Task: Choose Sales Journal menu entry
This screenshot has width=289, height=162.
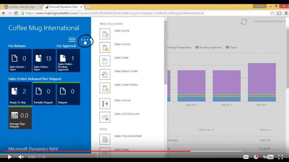Action: click(x=122, y=100)
